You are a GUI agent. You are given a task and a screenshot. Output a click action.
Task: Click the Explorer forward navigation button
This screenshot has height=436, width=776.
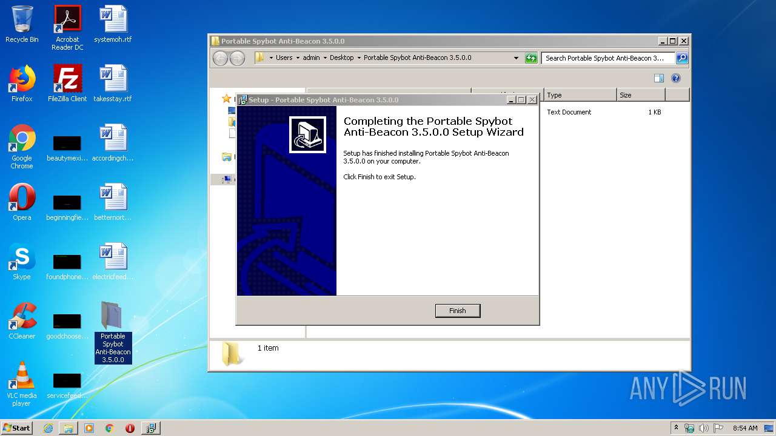238,58
